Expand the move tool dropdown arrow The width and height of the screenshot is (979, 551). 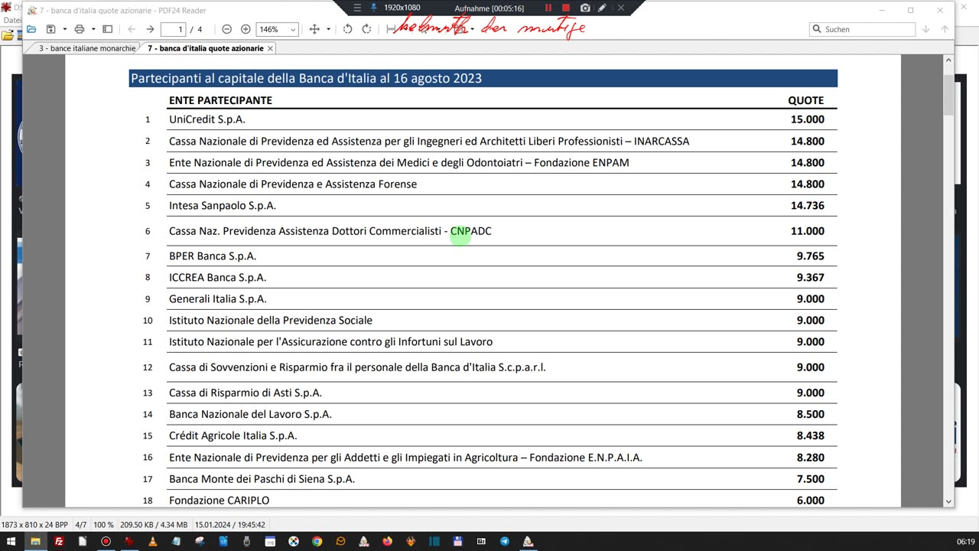pos(328,29)
